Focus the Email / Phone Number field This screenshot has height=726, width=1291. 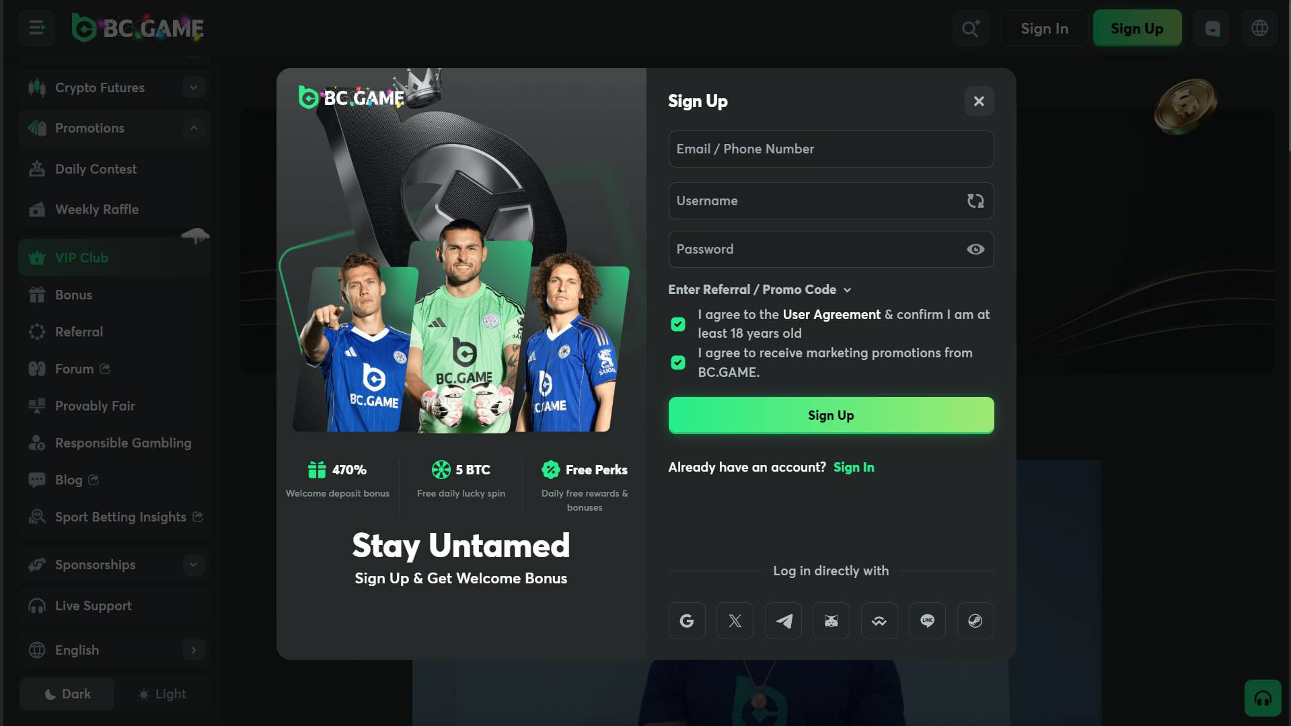831,149
